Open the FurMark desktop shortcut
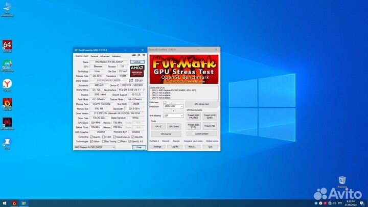This screenshot has height=207, width=368. 7,104
